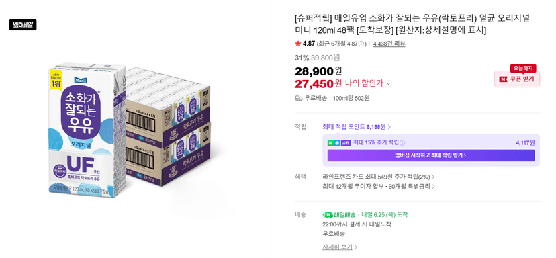Click the 쿠폰 받기 button

(x=517, y=79)
